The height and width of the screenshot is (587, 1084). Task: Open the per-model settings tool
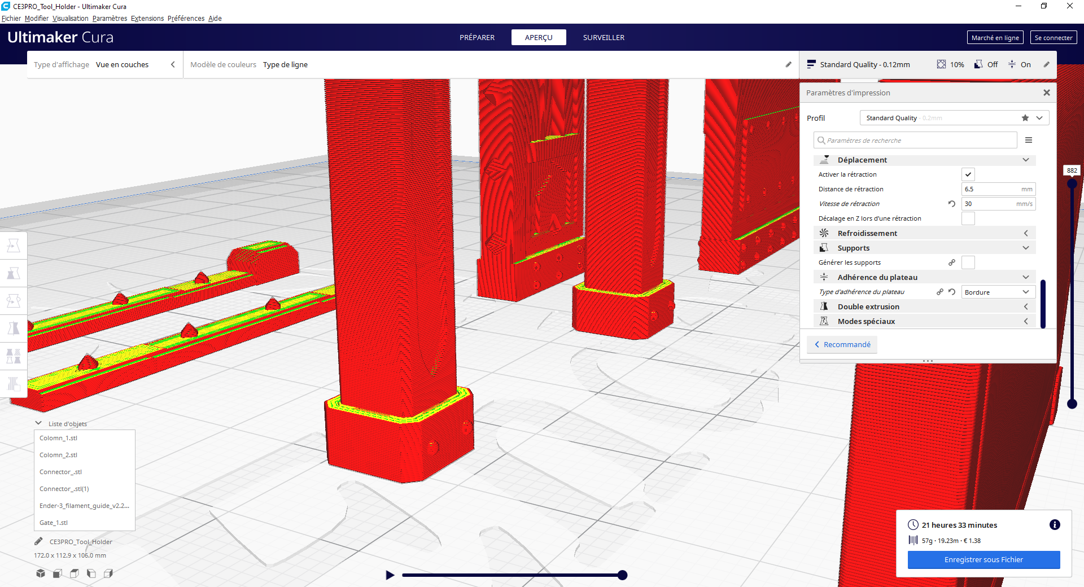point(14,356)
